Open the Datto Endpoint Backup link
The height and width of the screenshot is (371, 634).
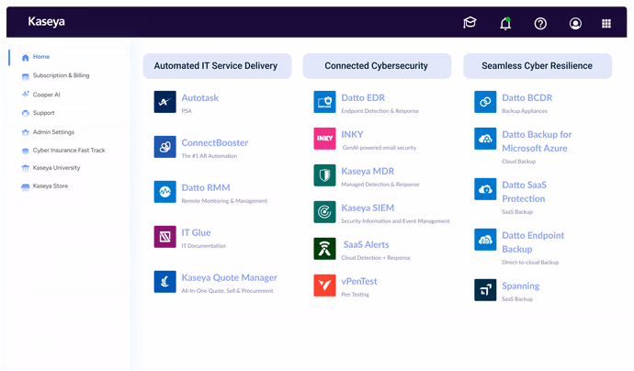pyautogui.click(x=533, y=242)
